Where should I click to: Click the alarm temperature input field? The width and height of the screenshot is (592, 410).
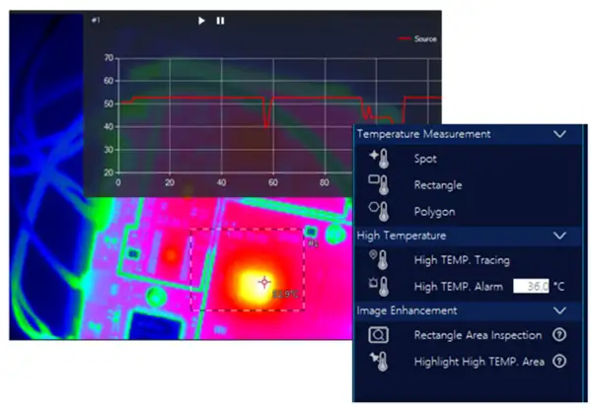click(531, 286)
